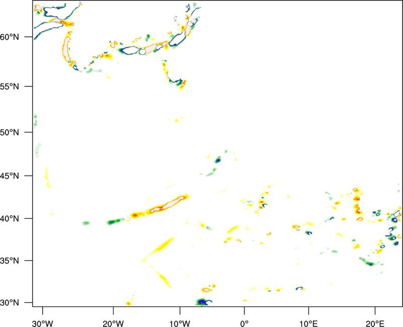Image resolution: width=403 pixels, height=327 pixels.
Task: Click the 45°N latitude label
Action: (10, 176)
